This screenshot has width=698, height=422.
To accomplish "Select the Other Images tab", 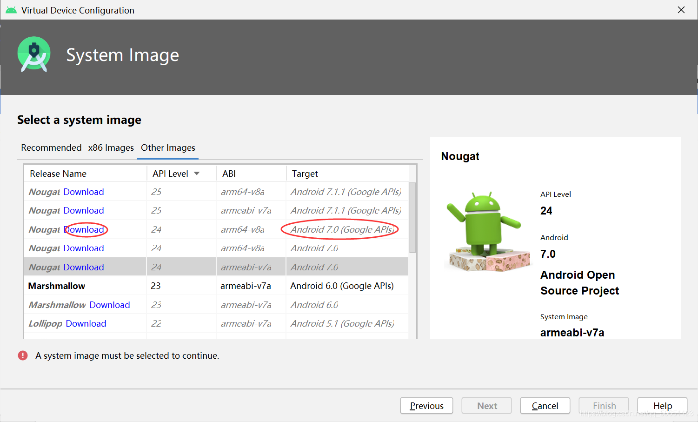I will click(168, 147).
